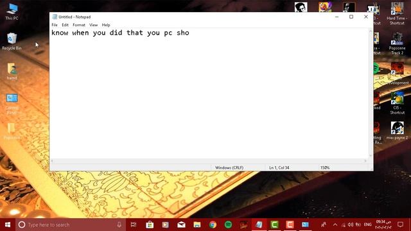Click the word 'know' in the text area
The width and height of the screenshot is (411, 231).
coord(60,33)
